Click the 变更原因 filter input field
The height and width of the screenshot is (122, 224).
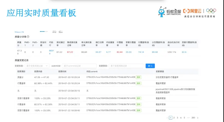[x=126, y=66]
